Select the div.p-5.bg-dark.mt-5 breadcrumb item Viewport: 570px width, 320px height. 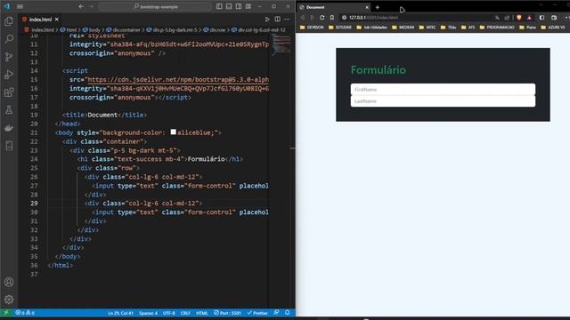pyautogui.click(x=172, y=30)
